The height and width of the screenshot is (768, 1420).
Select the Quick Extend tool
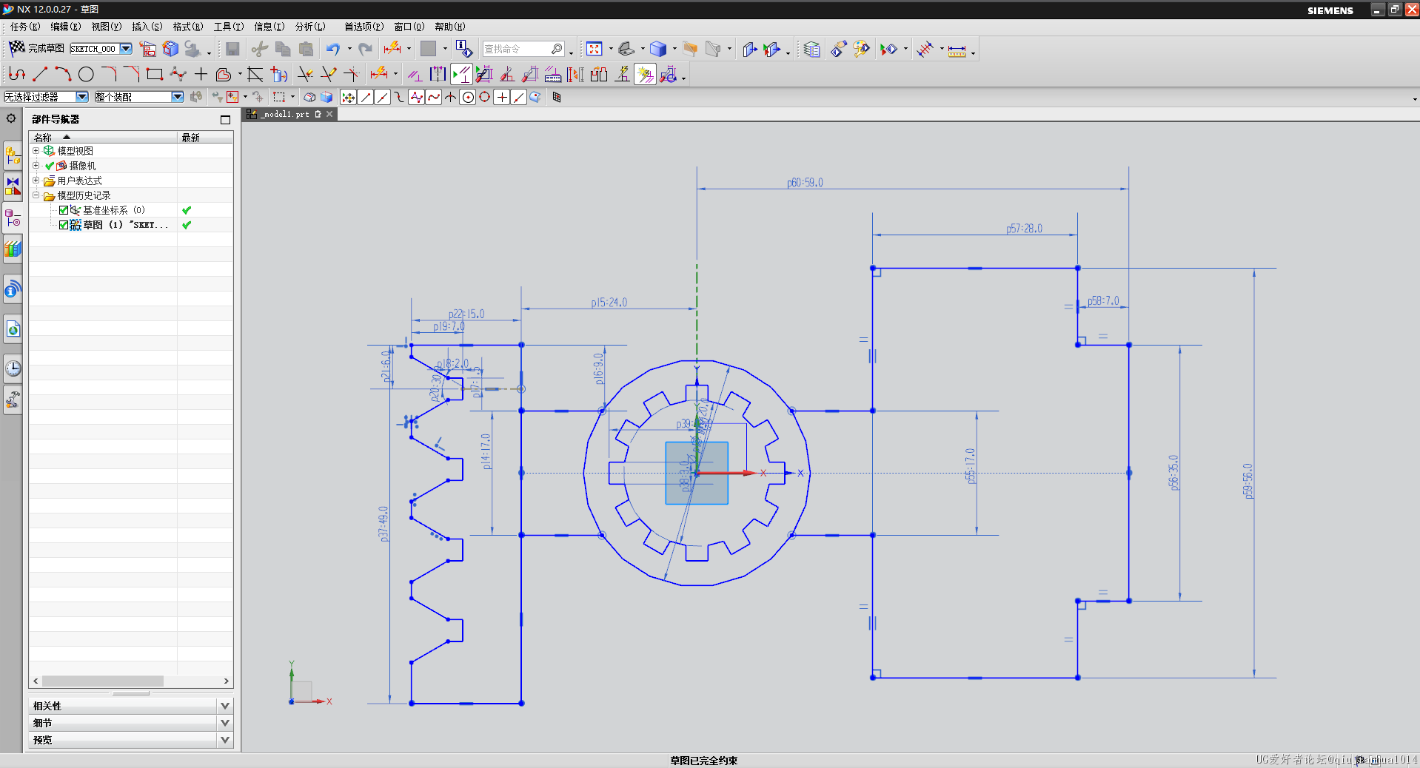328,74
